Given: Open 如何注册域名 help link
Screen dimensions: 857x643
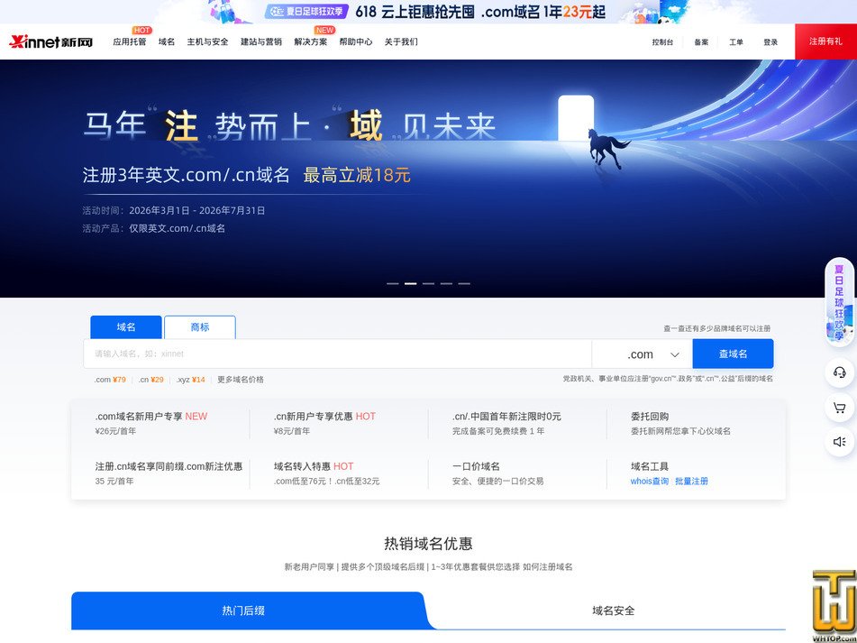Looking at the screenshot, I should coord(548,567).
